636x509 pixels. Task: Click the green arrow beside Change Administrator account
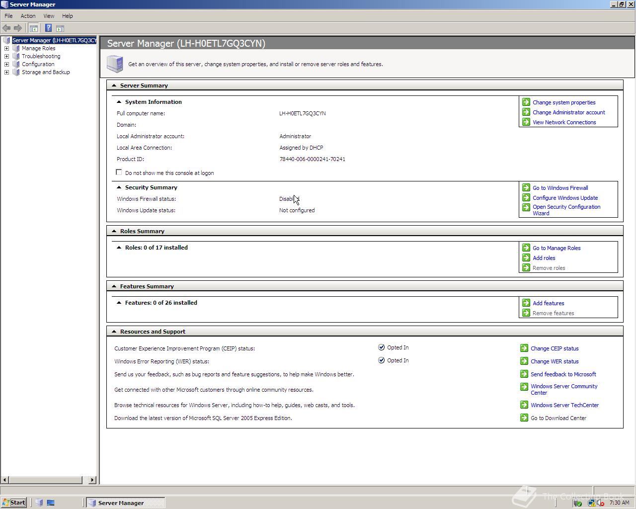526,112
